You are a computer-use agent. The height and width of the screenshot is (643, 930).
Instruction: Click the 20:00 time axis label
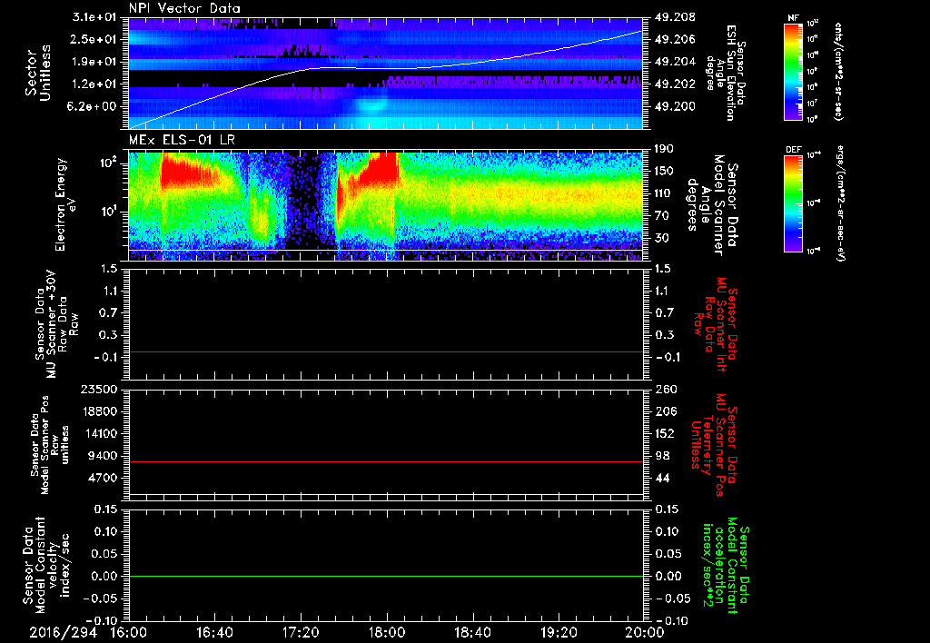(x=645, y=632)
